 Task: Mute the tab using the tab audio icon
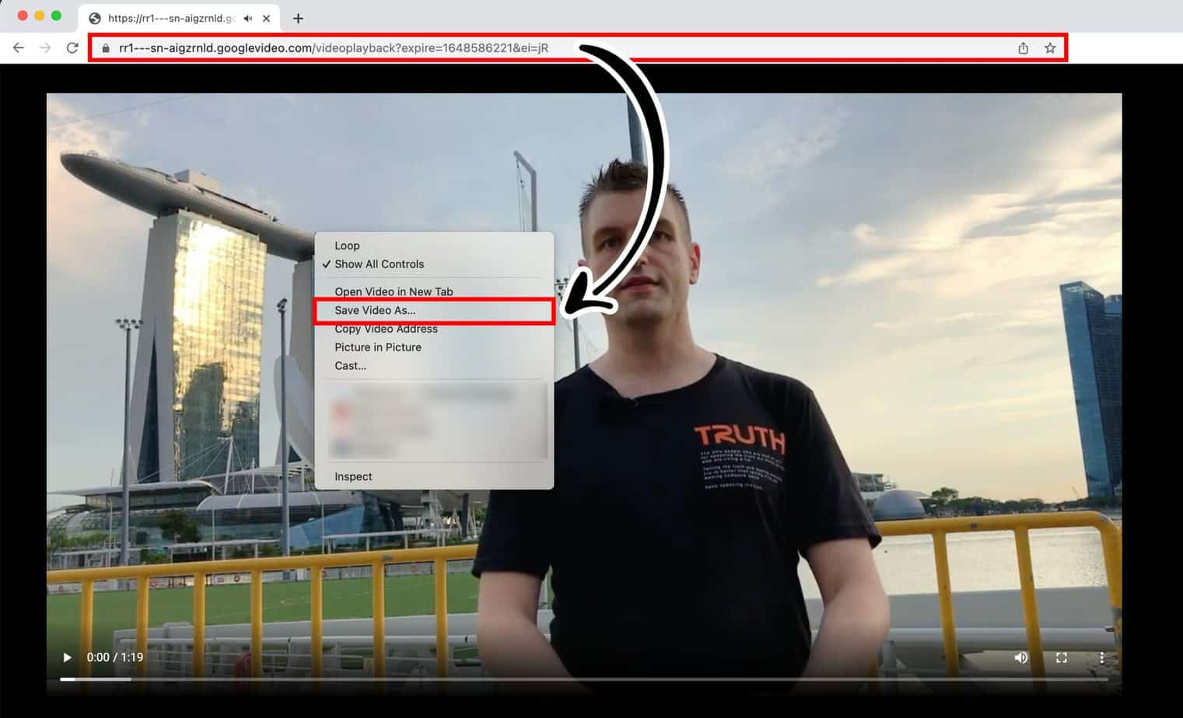(x=248, y=18)
